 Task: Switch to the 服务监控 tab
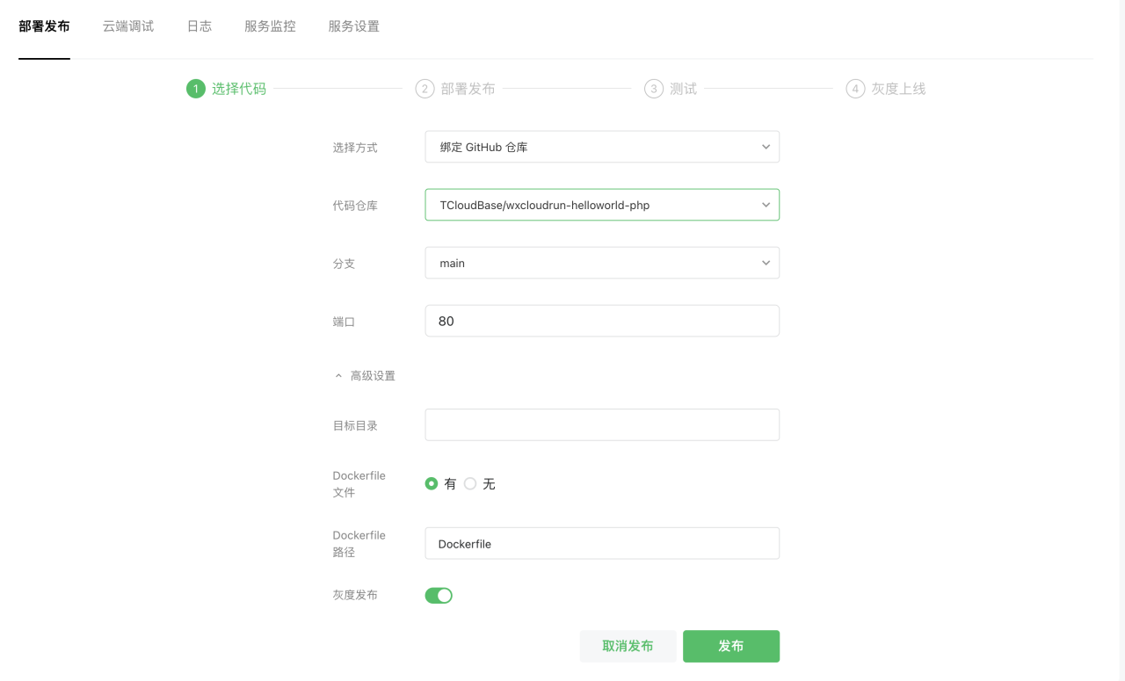point(269,26)
